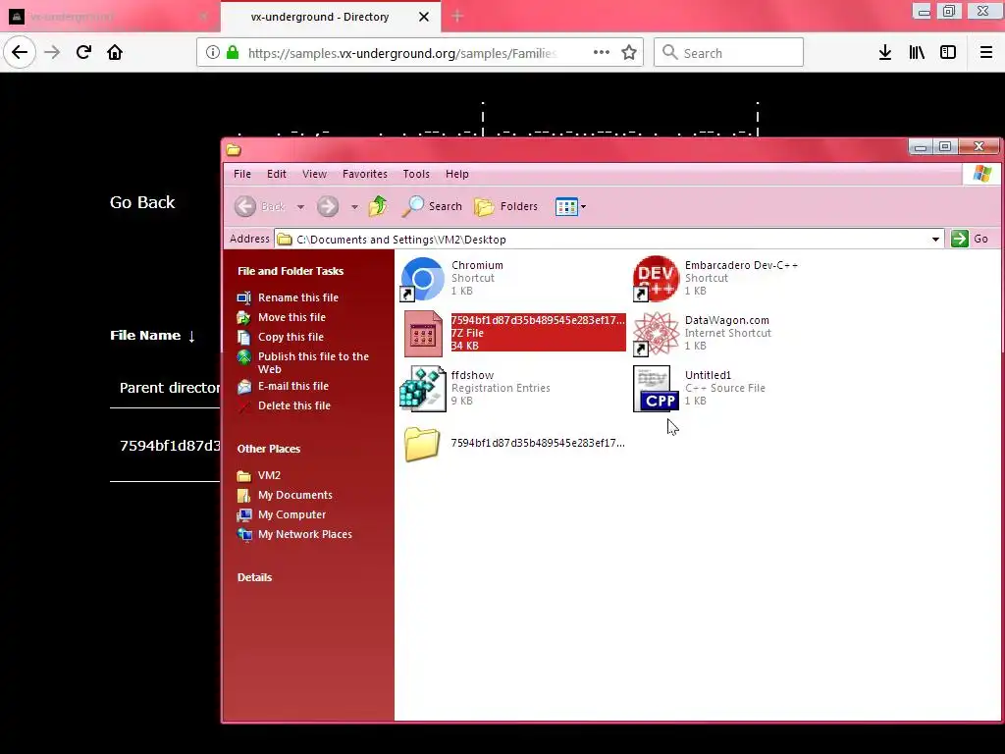Click the browser back arrow button
Image resolution: width=1005 pixels, height=754 pixels.
pos(20,52)
